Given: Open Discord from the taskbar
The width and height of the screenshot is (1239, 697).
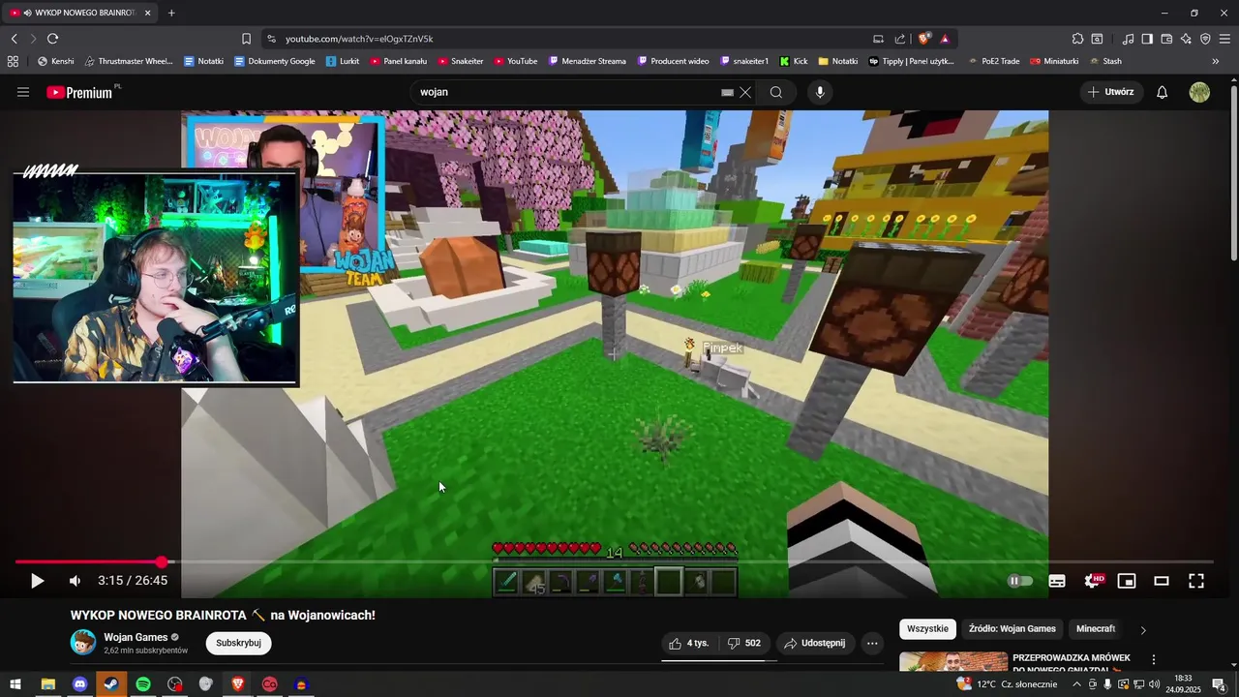Looking at the screenshot, I should coord(79,684).
